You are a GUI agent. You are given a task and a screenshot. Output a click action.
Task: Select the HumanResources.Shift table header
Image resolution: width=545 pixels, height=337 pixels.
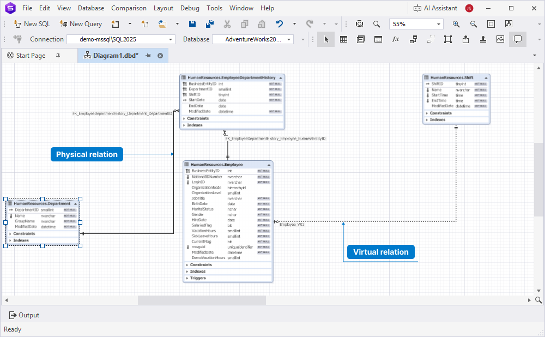456,77
